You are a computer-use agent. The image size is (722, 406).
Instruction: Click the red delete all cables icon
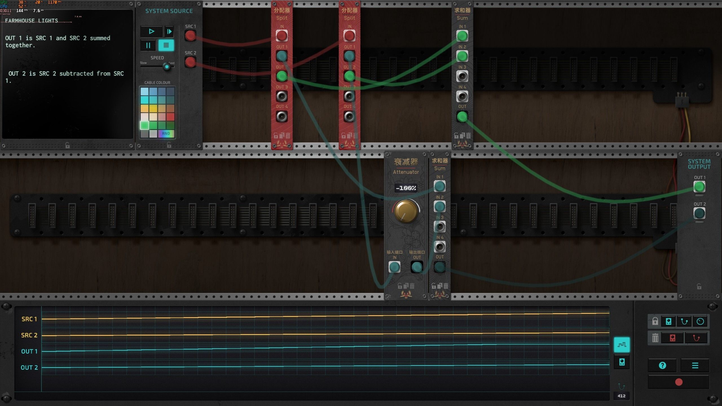pos(696,338)
